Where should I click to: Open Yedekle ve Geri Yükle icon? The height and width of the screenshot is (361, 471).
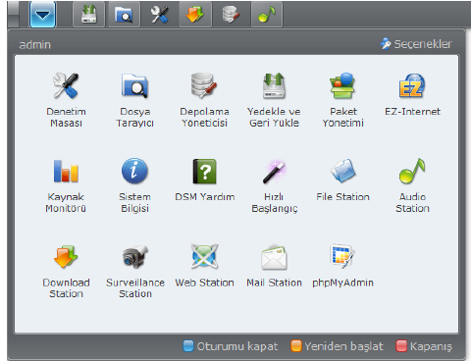coord(274,85)
